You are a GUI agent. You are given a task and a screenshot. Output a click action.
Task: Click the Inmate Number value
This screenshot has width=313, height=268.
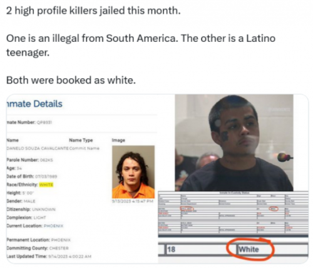pyautogui.click(x=44, y=122)
